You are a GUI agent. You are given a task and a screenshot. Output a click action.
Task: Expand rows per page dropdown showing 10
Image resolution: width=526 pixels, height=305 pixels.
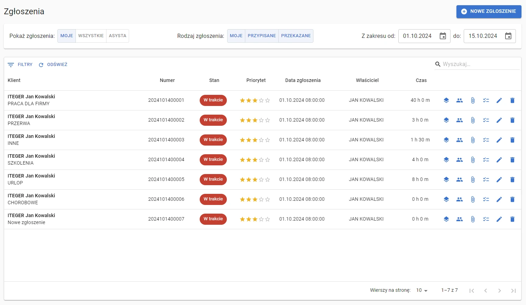pos(422,290)
